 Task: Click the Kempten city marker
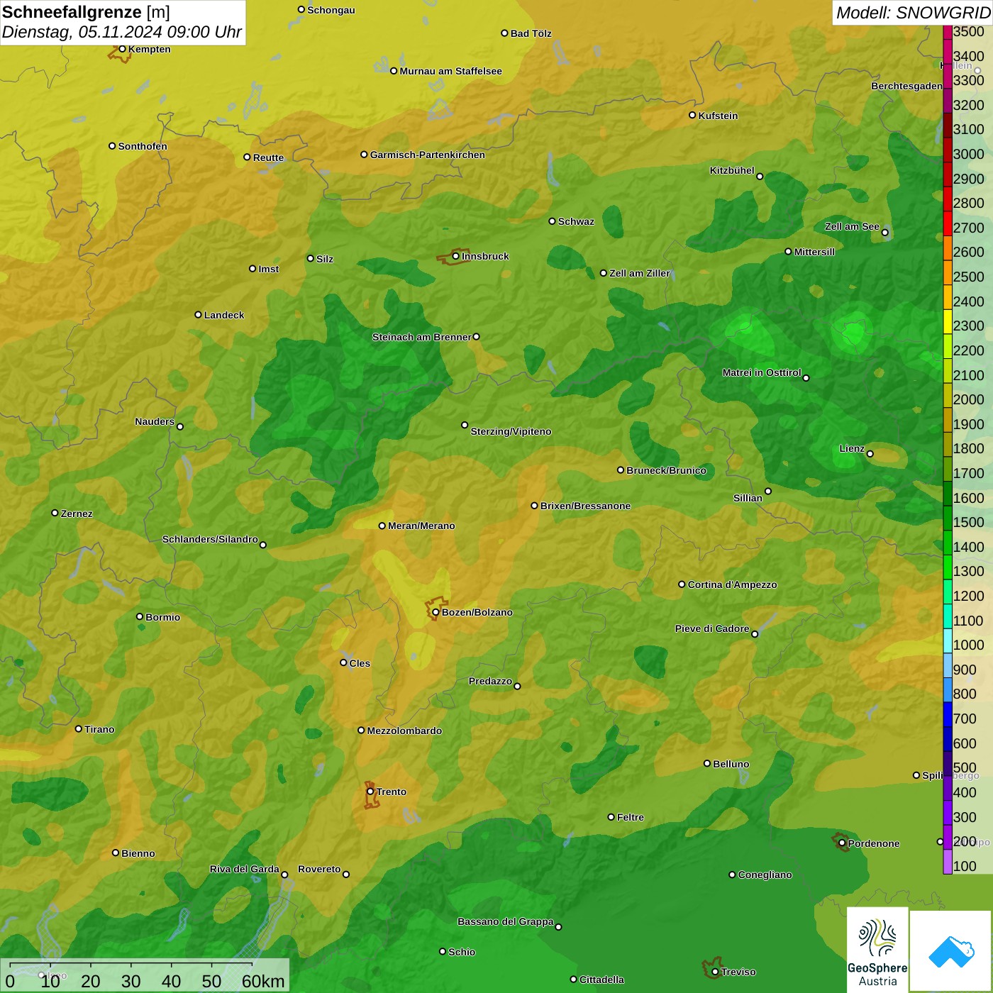(122, 49)
